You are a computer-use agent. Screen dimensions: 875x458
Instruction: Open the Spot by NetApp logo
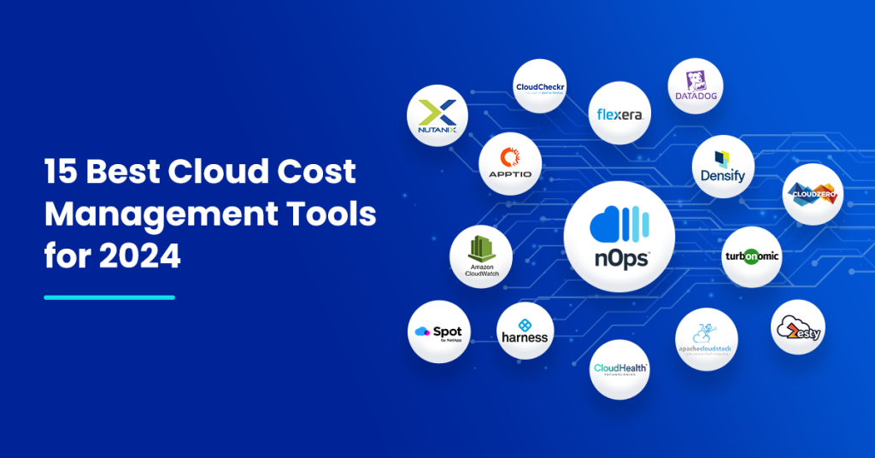click(439, 332)
